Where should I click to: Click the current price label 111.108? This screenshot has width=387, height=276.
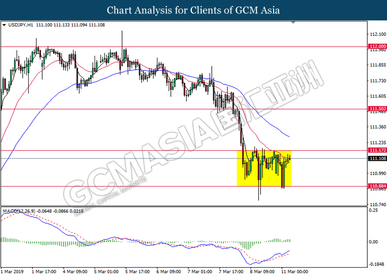pyautogui.click(x=377, y=158)
